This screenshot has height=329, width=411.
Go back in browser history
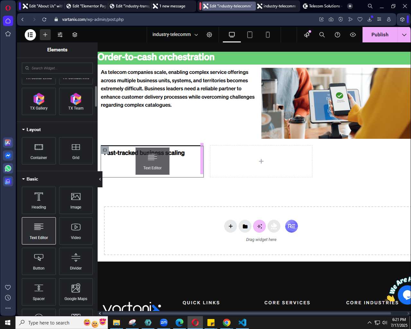pos(22,20)
